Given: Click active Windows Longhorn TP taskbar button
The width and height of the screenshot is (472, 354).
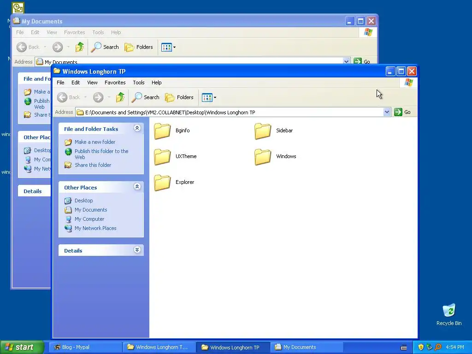Looking at the screenshot, I should point(234,348).
